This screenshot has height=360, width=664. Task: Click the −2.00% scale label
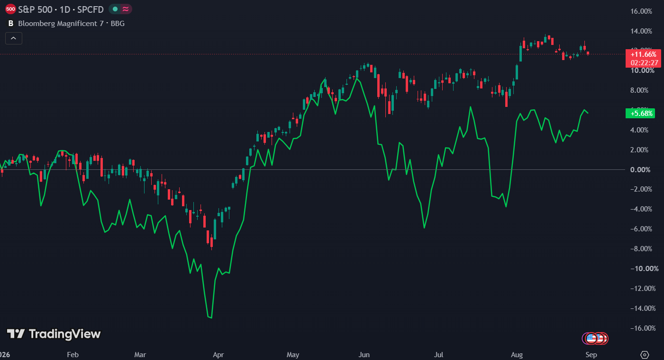[x=642, y=189]
